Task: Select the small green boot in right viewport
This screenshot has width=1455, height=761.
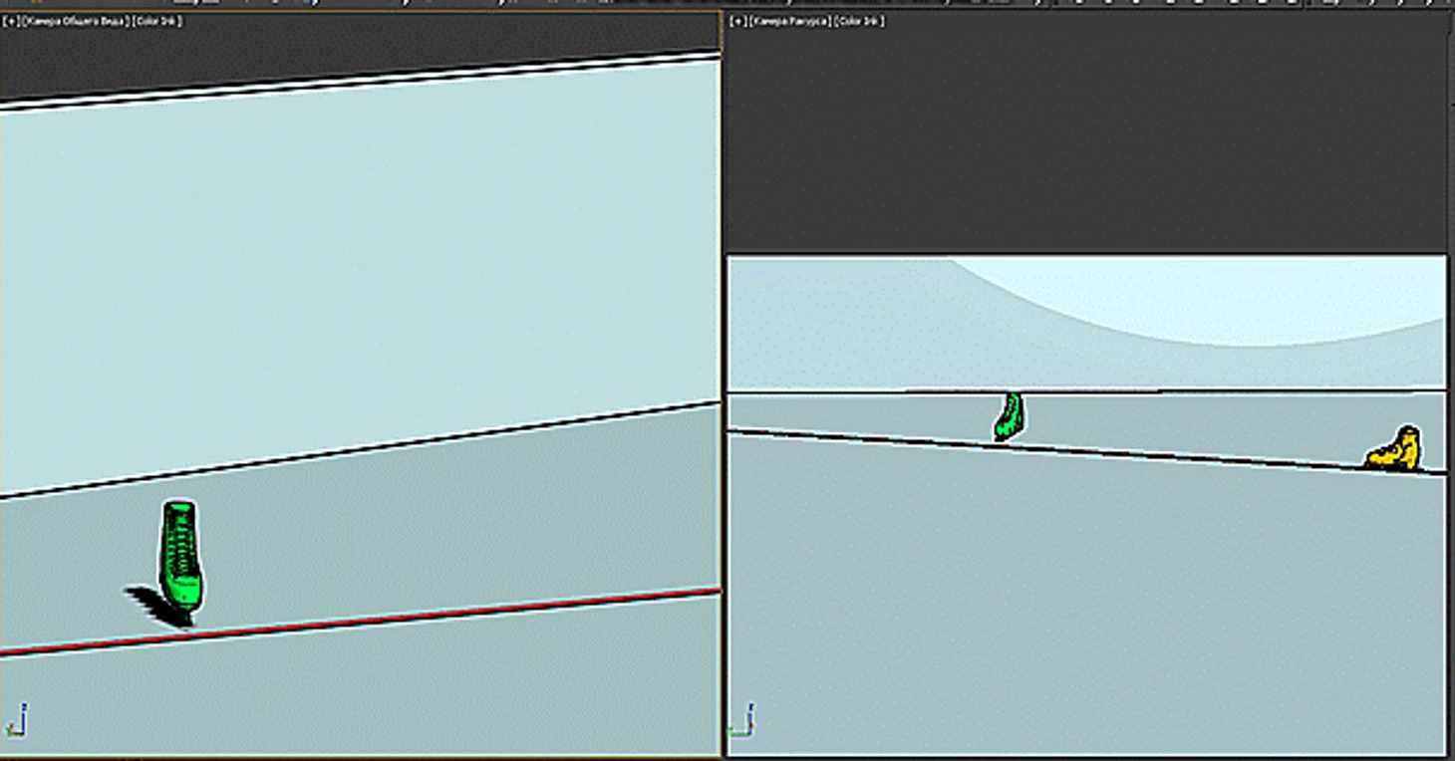Action: pyautogui.click(x=1009, y=416)
